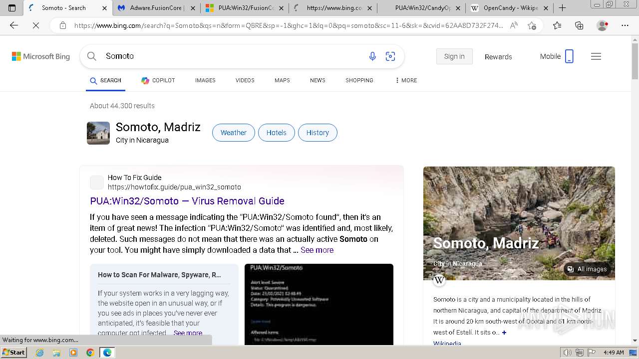This screenshot has height=359, width=639.
Task: Open the VIDEOS search tab
Action: click(x=245, y=80)
